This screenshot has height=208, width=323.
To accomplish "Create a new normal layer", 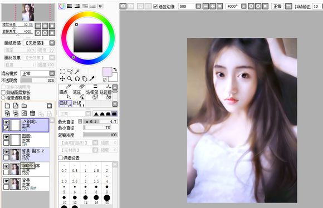I will tap(7, 106).
